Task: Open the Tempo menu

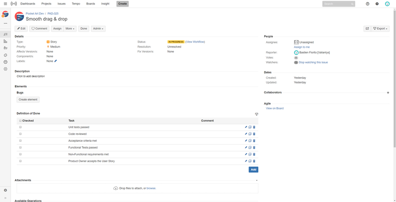Action: [76, 3]
